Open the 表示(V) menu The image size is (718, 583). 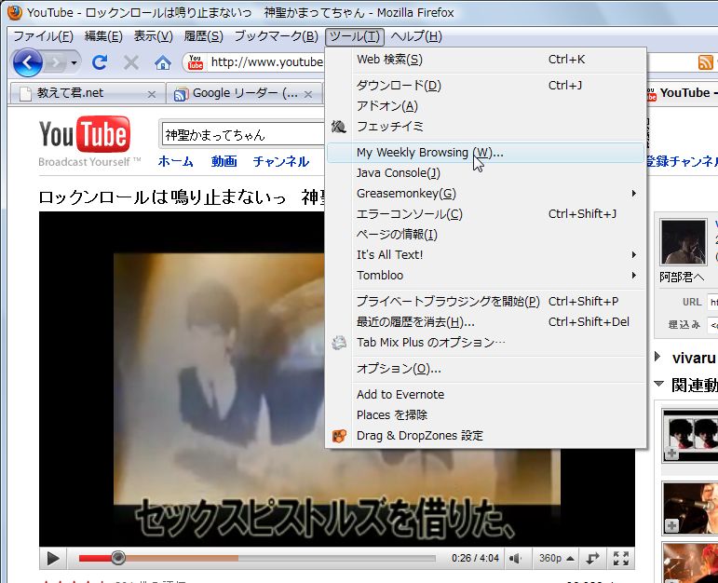pos(153,36)
